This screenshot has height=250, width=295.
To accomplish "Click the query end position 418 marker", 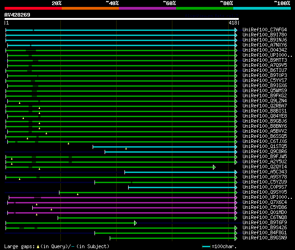I will pos(233,23).
